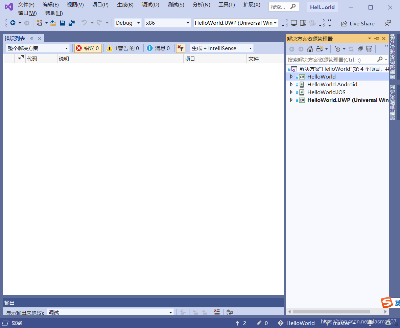
Task: Toggle the Warnings 0 filter
Action: (123, 48)
